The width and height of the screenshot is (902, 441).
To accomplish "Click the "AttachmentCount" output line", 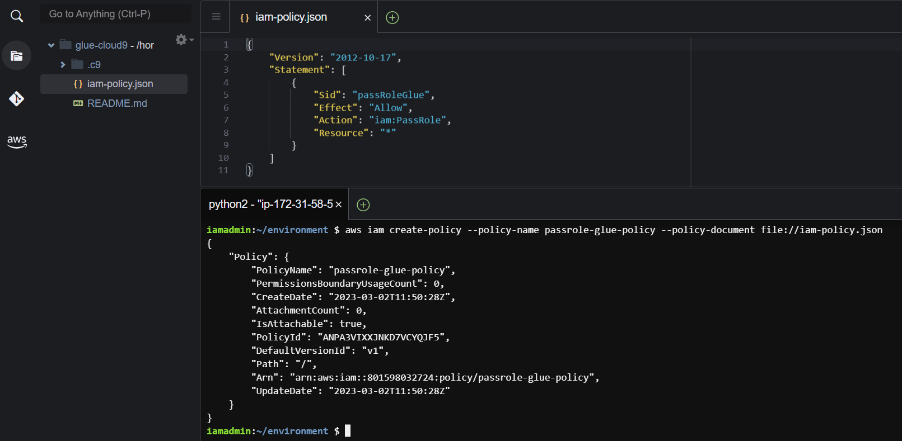I will coord(309,310).
